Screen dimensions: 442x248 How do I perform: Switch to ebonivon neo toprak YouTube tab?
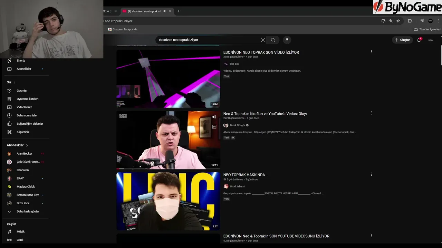(x=143, y=11)
